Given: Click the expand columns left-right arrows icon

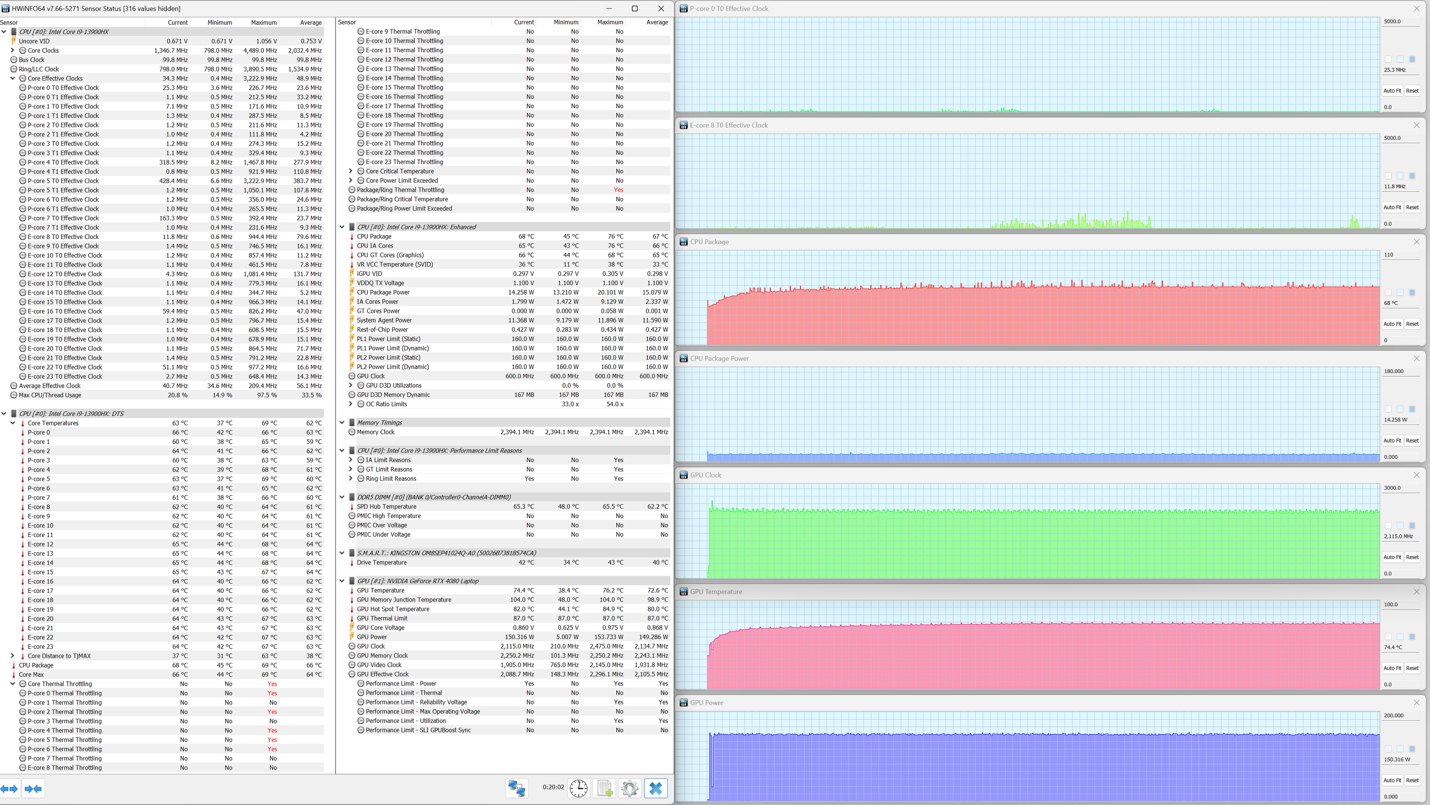Looking at the screenshot, I should [x=10, y=788].
